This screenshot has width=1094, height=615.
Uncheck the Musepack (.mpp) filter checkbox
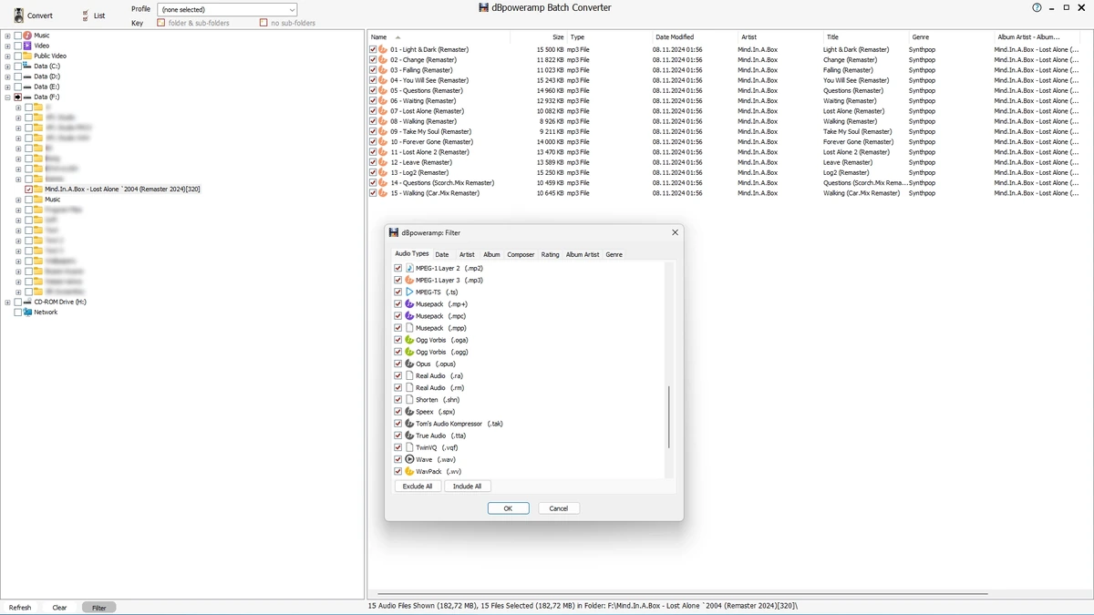(397, 327)
